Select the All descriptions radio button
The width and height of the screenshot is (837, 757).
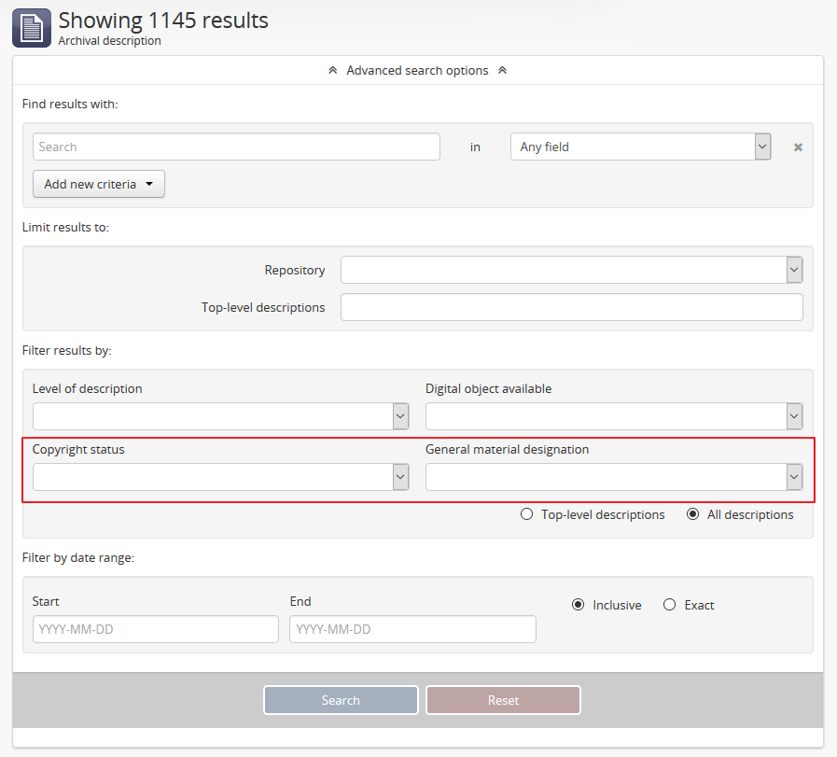click(692, 514)
